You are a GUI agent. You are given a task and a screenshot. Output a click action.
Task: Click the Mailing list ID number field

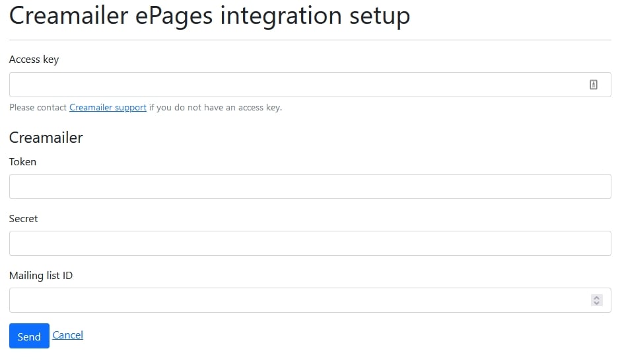310,300
